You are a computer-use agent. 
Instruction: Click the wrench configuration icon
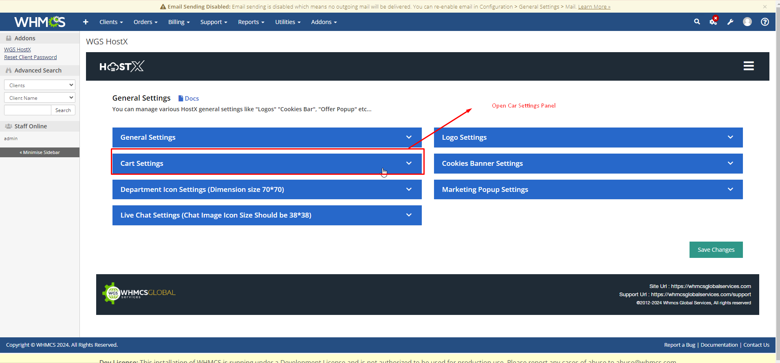730,22
